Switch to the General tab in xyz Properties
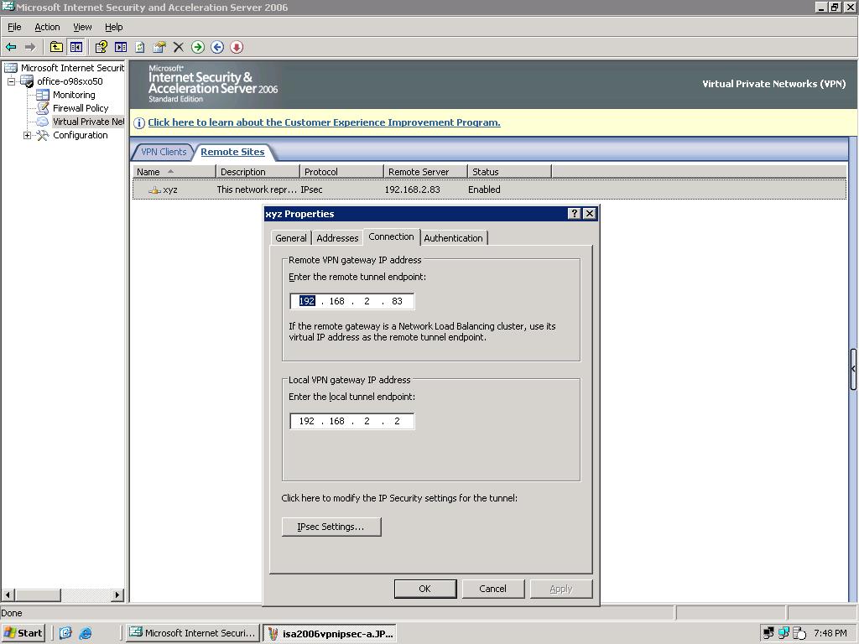859x644 pixels. click(291, 238)
